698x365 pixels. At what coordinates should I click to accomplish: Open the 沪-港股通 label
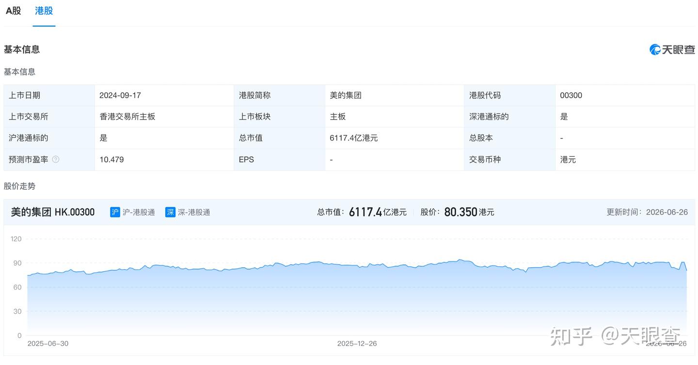pos(139,212)
